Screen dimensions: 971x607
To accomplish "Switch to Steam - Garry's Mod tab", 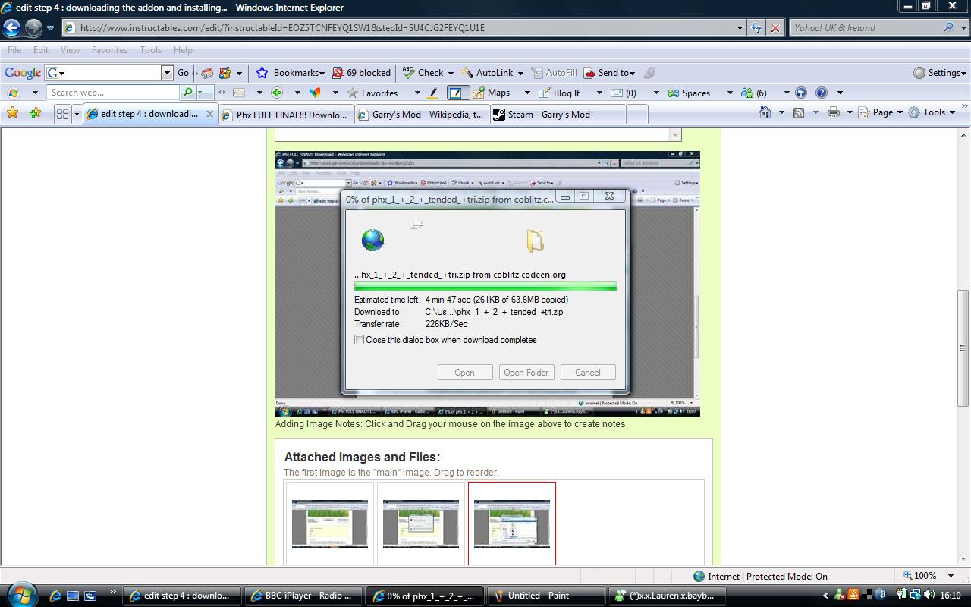I will coord(558,115).
